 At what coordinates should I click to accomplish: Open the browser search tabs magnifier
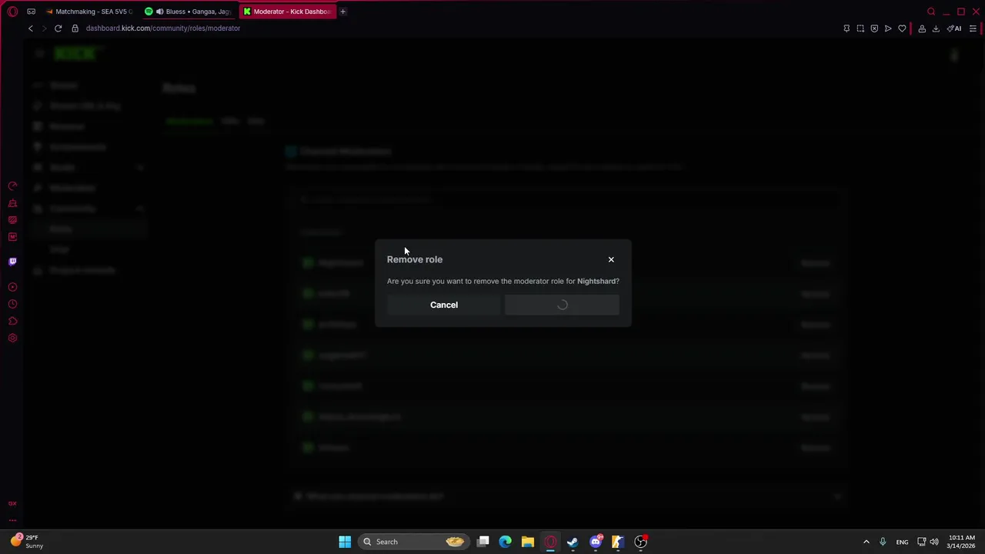(931, 12)
